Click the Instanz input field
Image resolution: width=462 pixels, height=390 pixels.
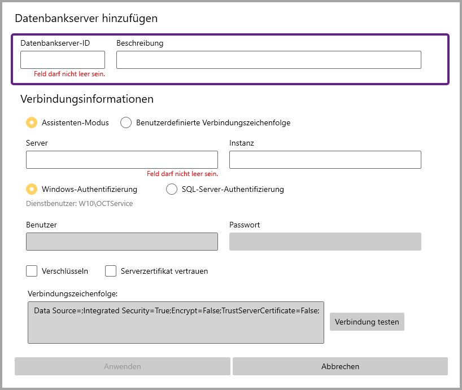[325, 160]
